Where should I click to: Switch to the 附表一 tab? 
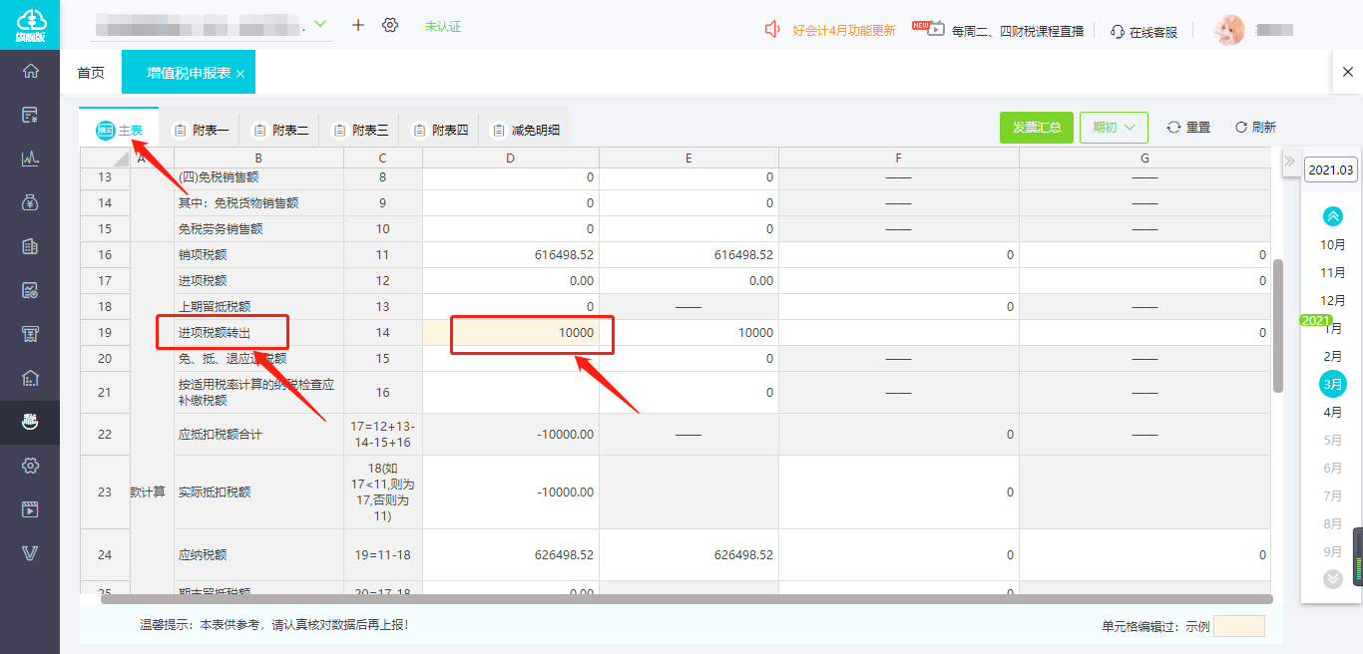tap(201, 130)
